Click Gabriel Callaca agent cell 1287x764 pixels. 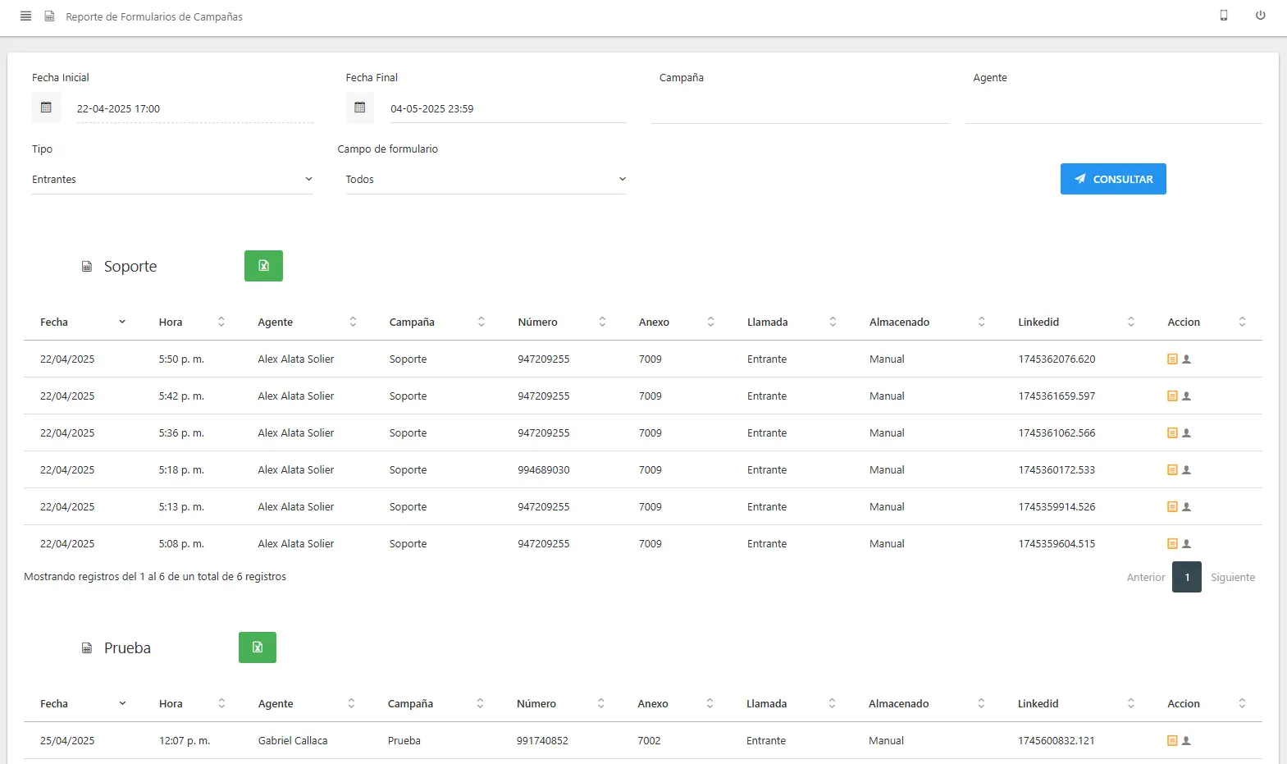pos(293,740)
